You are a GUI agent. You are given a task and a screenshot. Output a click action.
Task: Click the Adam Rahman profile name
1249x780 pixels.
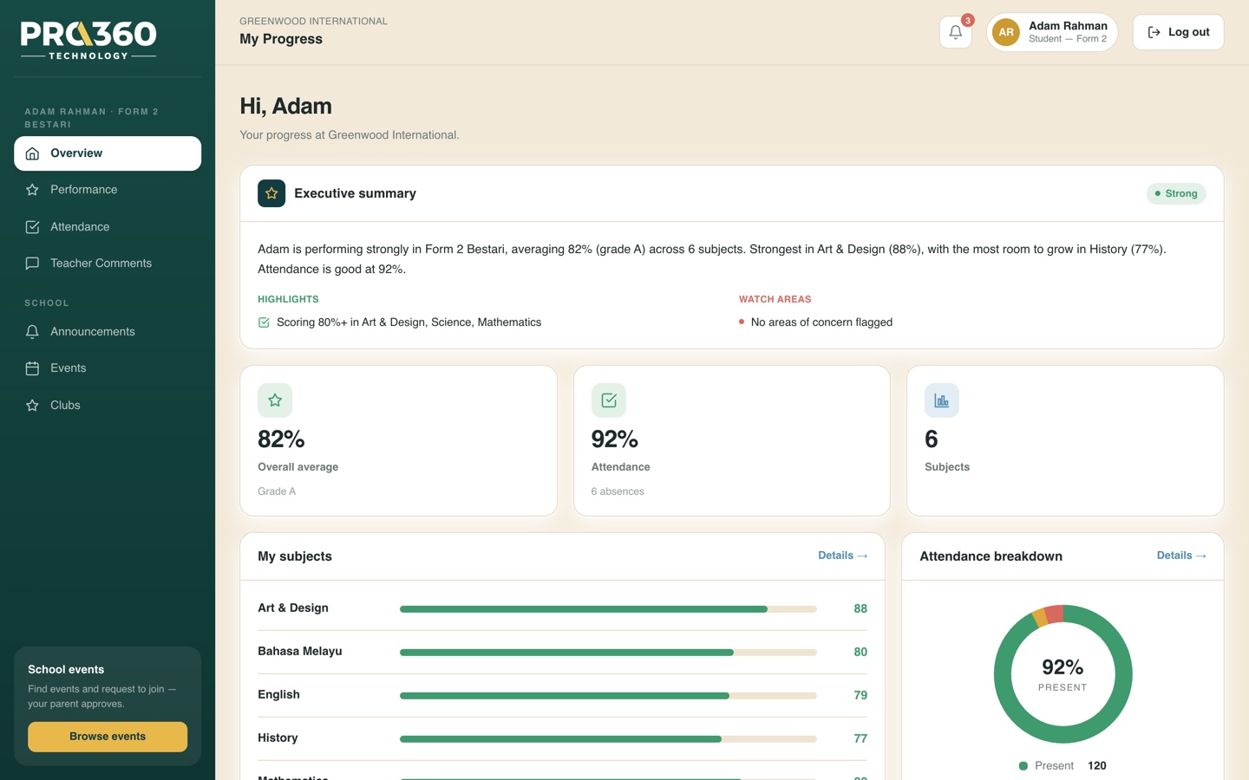point(1068,26)
